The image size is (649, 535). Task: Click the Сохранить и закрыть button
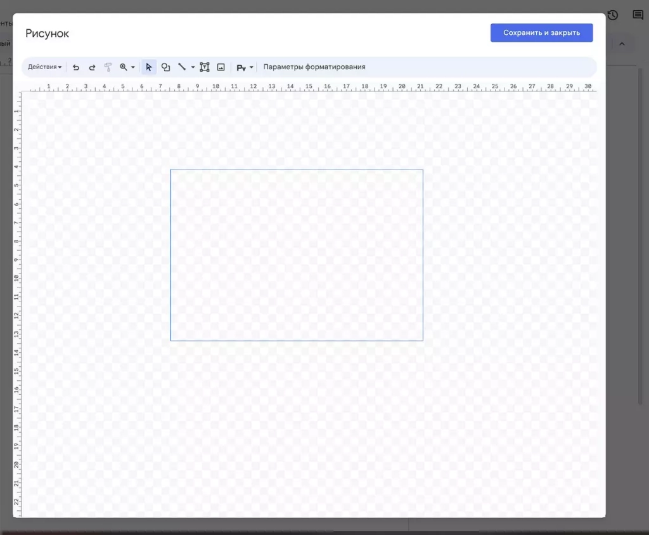tap(541, 33)
